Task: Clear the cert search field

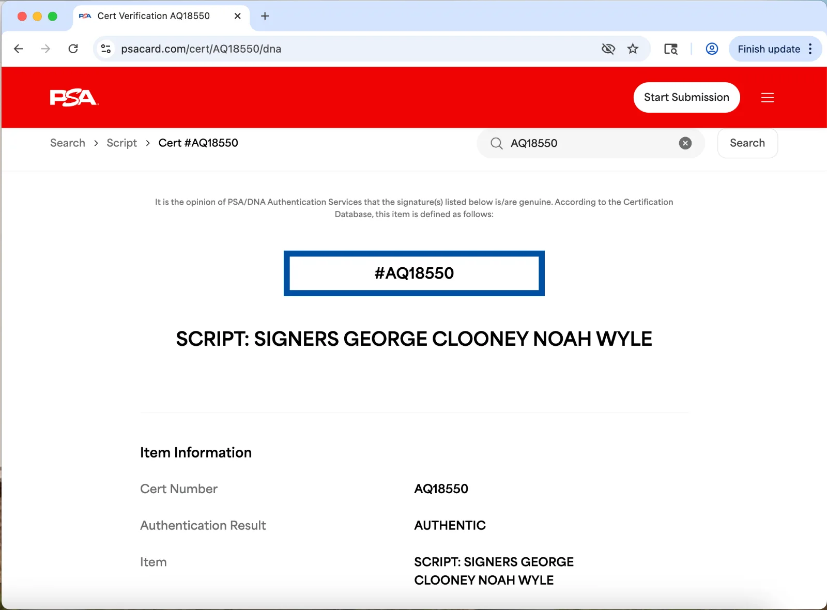Action: 685,143
